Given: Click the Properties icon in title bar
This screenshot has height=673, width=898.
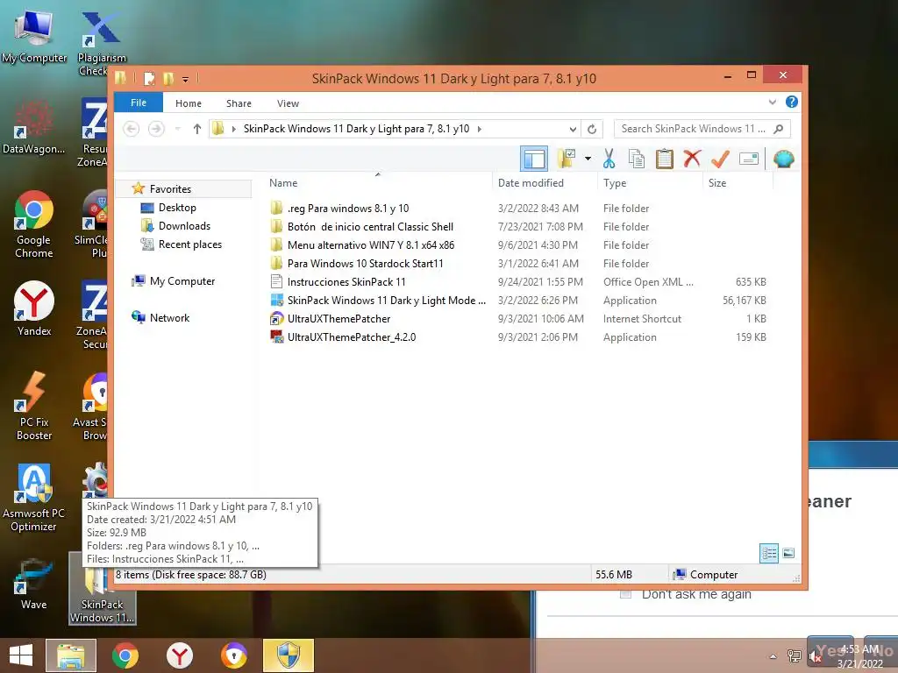Looking at the screenshot, I should point(149,78).
